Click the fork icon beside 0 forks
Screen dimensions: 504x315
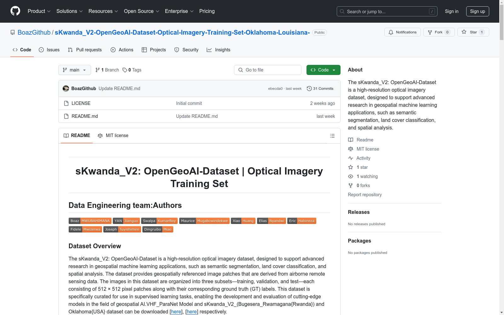click(x=351, y=186)
